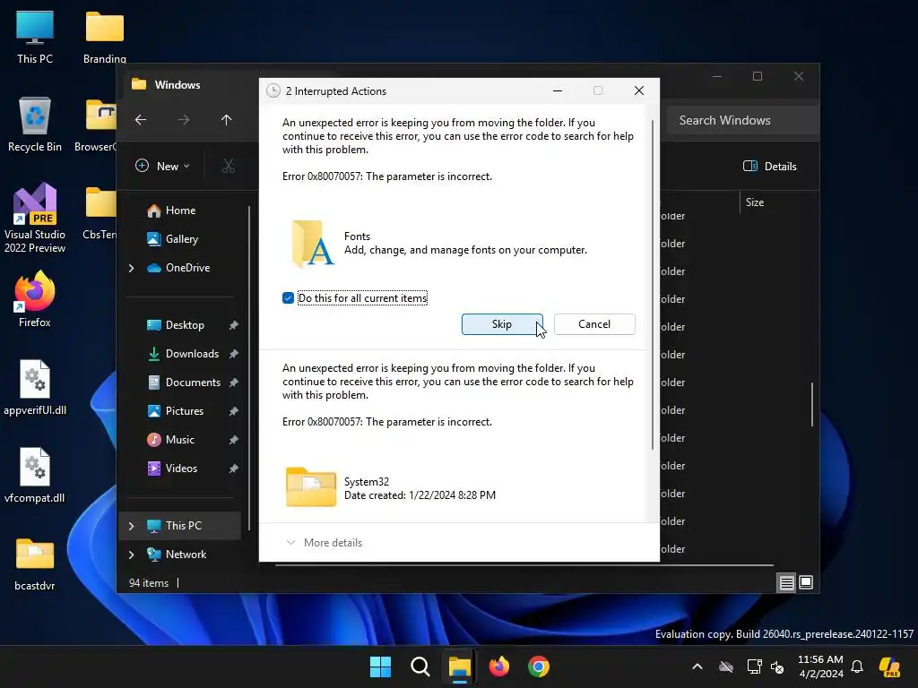918x688 pixels.
Task: Click the tray icon with the PRE badge
Action: pos(890,666)
